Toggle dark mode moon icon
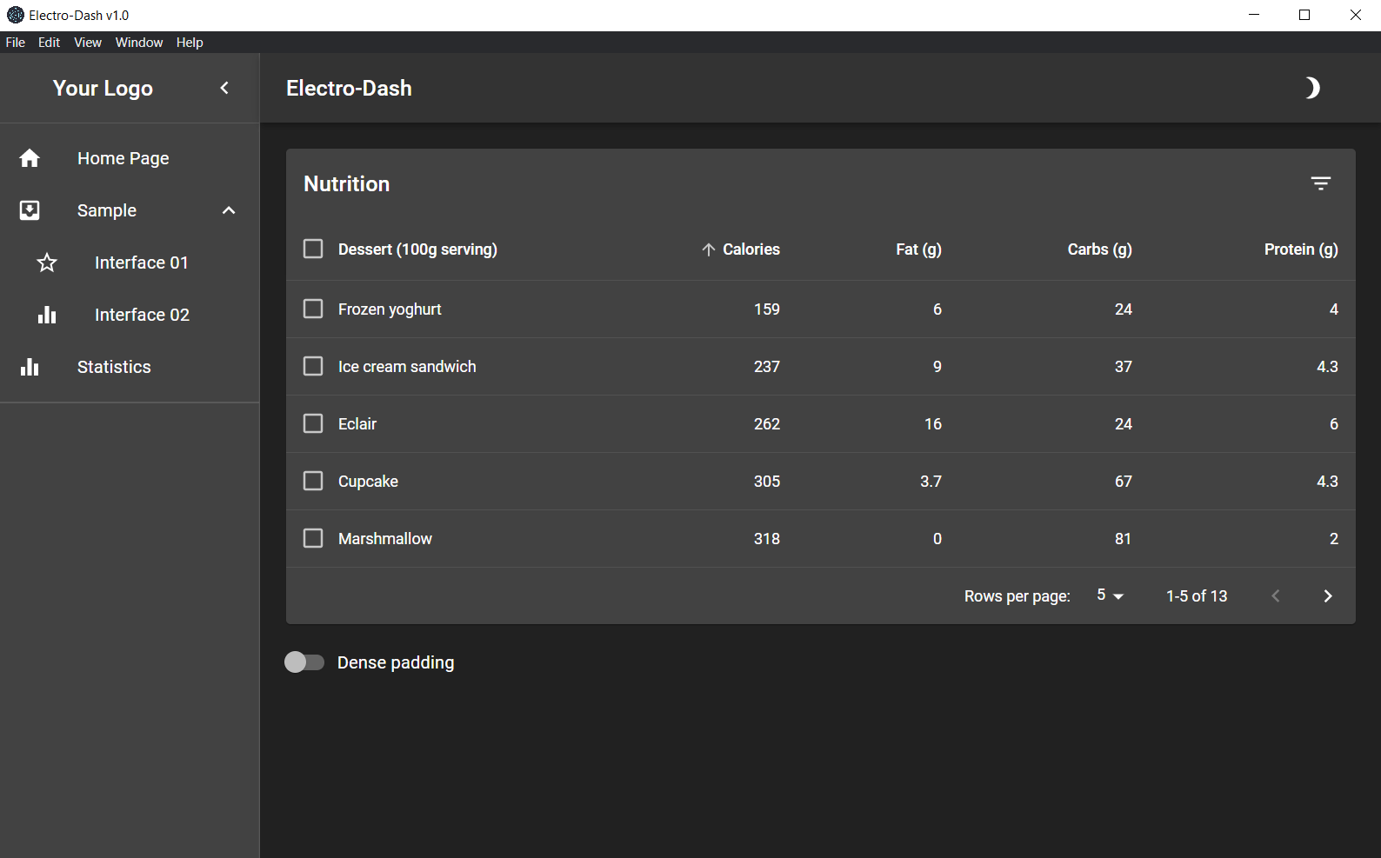This screenshot has height=858, width=1381. [x=1311, y=88]
